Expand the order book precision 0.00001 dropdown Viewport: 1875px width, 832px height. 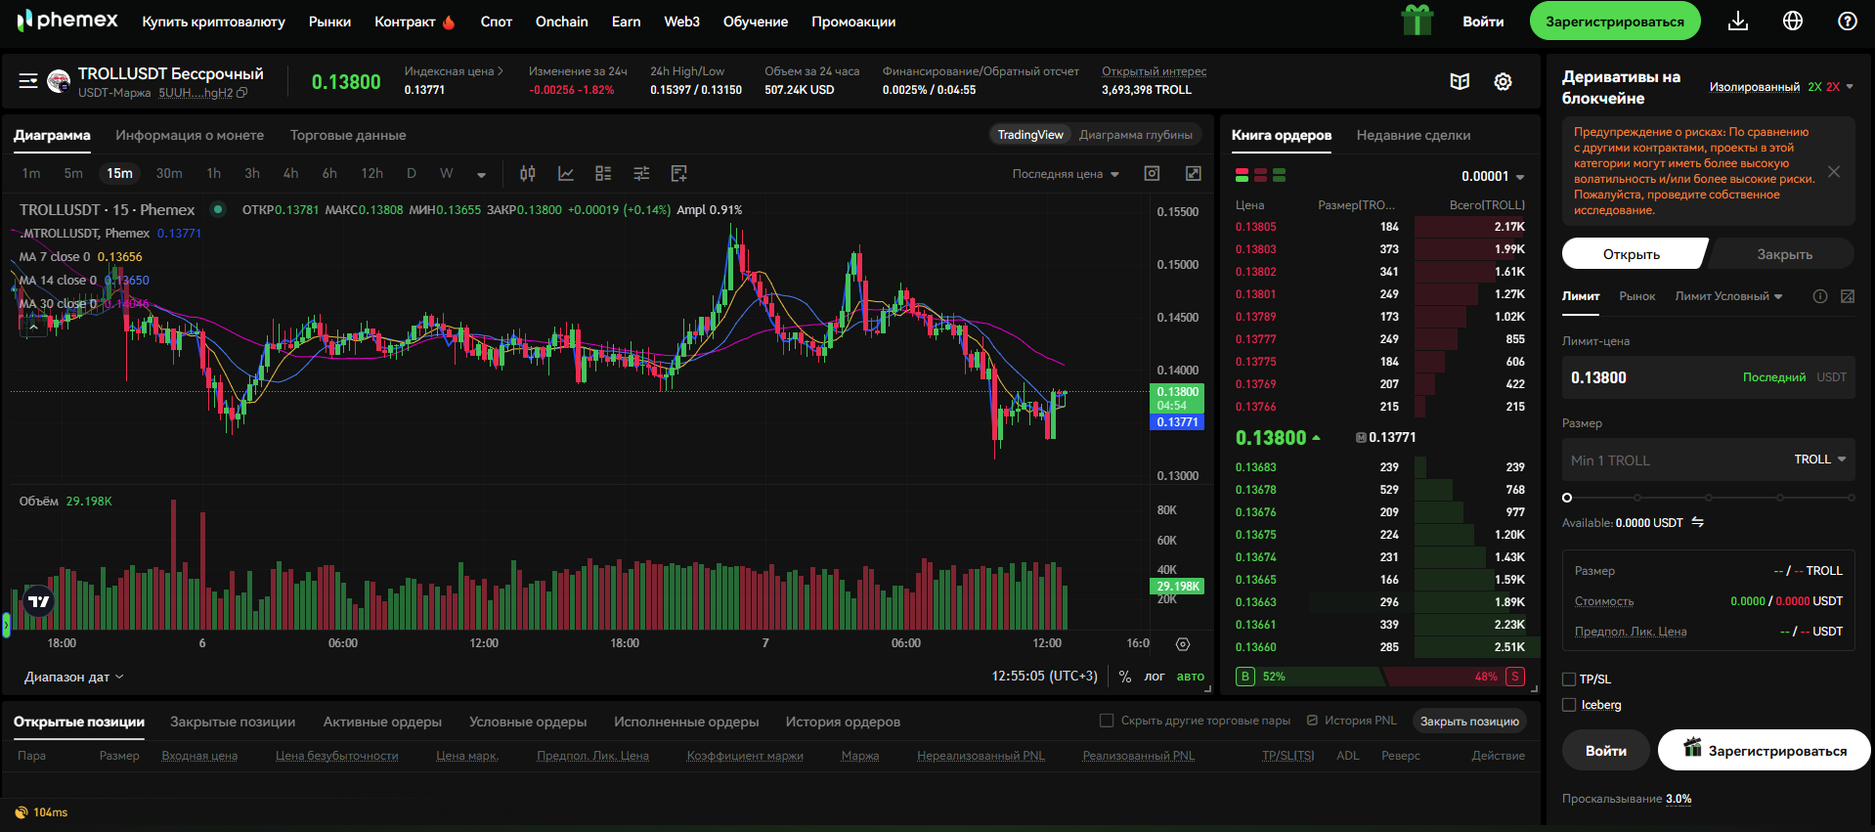click(1493, 177)
